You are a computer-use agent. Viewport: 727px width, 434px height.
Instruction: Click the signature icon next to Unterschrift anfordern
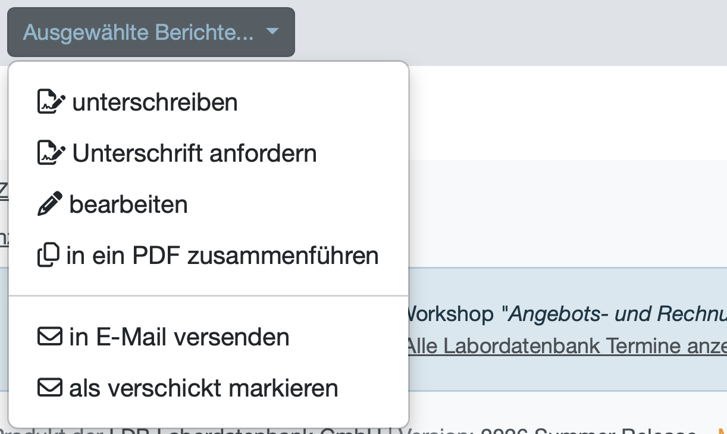tap(51, 153)
